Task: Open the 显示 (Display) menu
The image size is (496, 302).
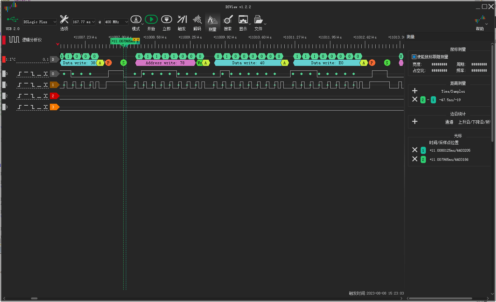Action: pos(243,20)
